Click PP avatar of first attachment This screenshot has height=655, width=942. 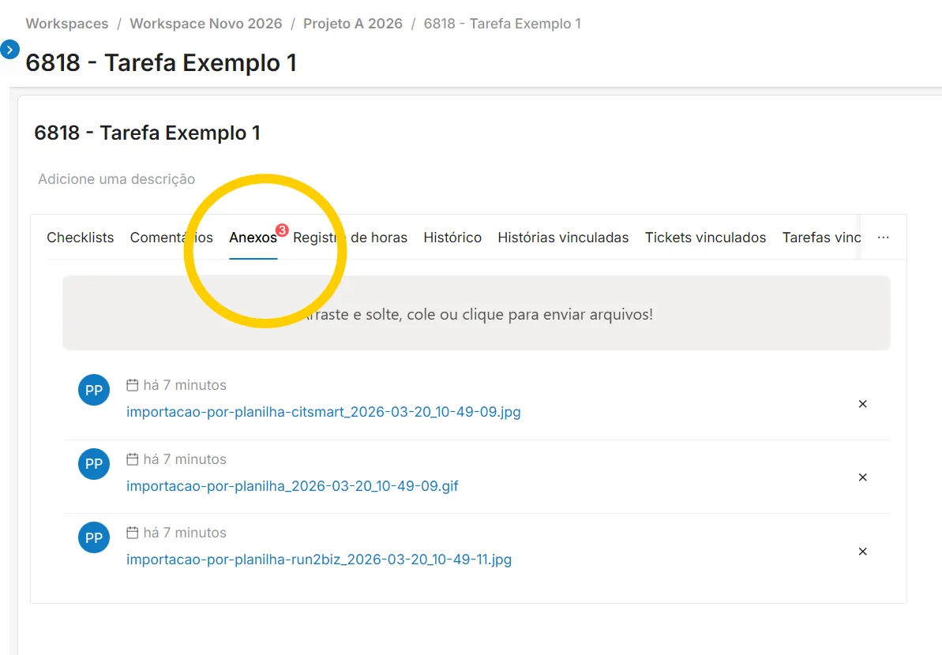click(94, 391)
